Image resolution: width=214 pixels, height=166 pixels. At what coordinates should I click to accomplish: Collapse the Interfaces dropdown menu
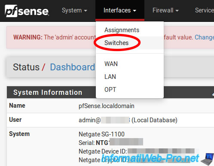[120, 10]
